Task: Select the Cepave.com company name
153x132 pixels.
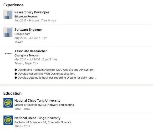Action: coord(22,34)
